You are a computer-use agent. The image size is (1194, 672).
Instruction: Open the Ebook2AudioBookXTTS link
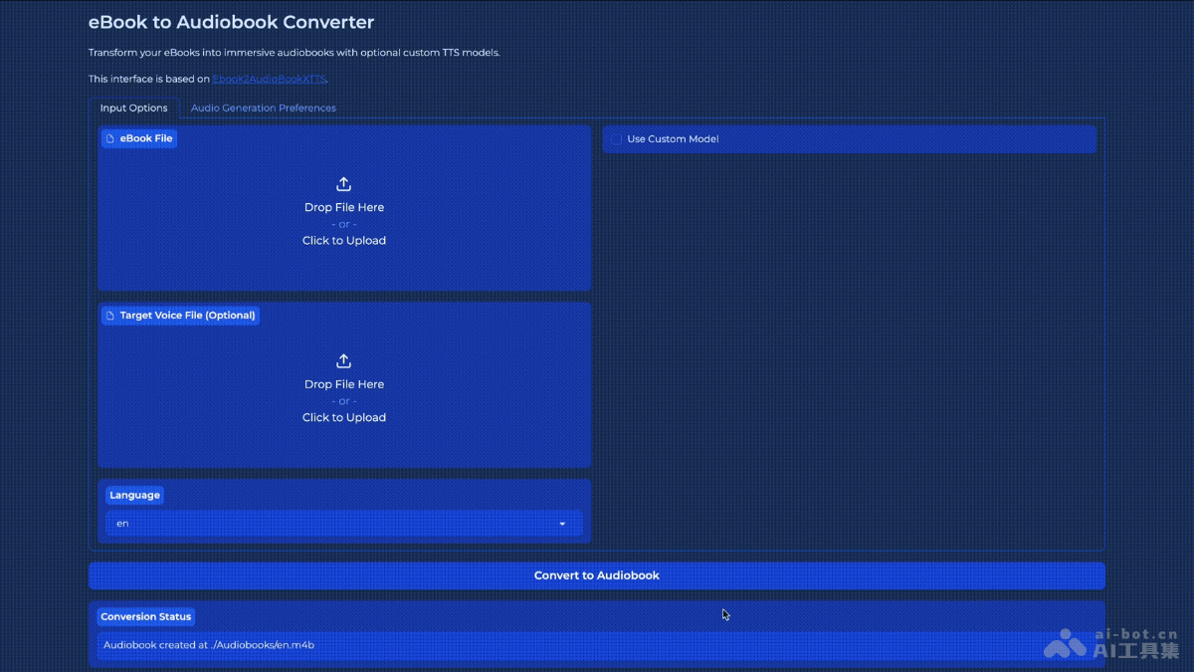tap(269, 79)
